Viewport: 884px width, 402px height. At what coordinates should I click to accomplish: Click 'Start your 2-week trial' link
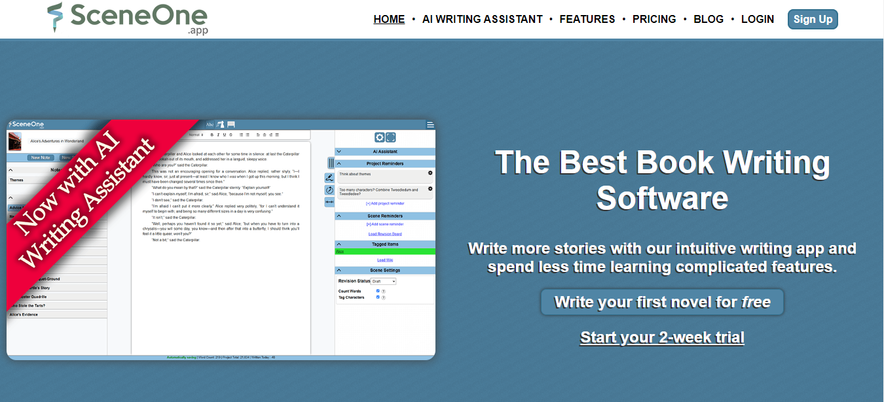point(662,337)
